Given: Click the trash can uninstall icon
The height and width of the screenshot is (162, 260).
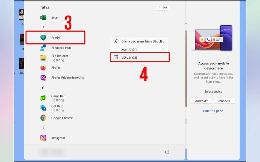Looking at the screenshot, I should click(x=116, y=57).
